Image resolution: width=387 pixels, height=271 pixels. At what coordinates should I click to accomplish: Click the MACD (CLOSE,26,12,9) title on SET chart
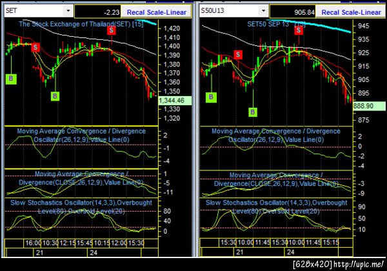81,178
